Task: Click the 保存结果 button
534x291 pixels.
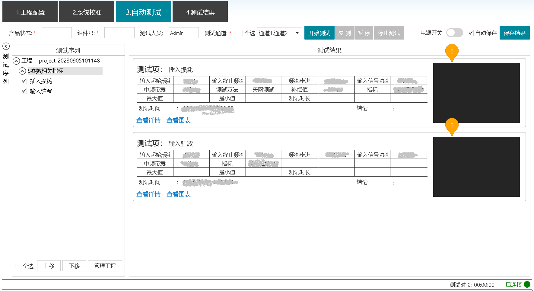Action: coord(515,33)
